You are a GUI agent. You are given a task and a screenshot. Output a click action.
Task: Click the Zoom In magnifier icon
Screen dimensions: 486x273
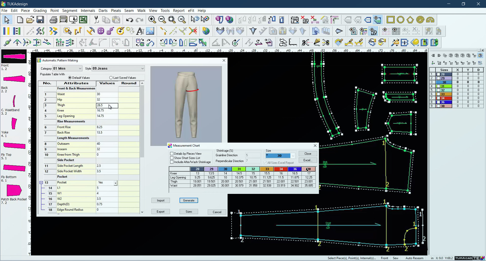click(x=152, y=20)
